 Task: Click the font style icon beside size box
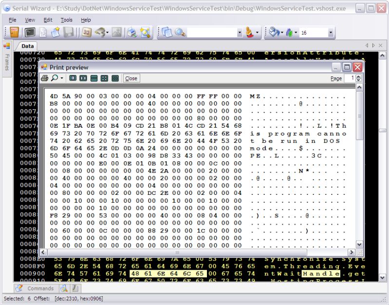coord(289,33)
